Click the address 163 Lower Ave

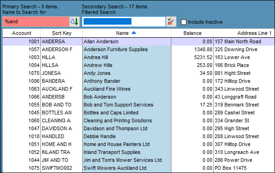click(232, 57)
